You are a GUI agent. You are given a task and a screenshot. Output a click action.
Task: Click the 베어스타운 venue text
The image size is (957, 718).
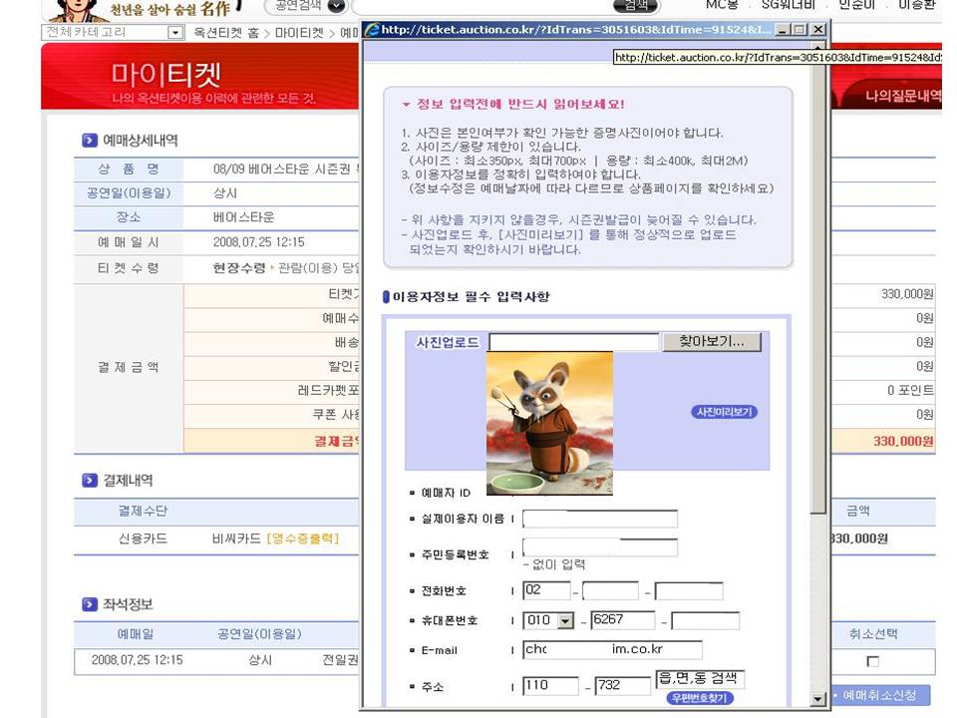[243, 216]
